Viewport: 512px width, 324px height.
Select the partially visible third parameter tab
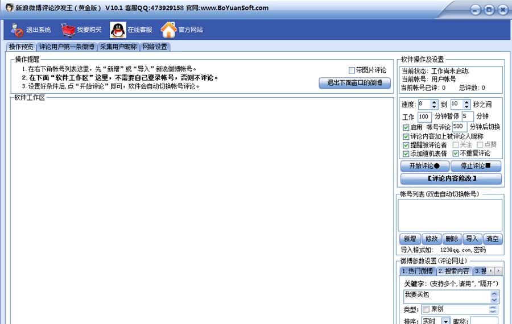[x=480, y=271]
